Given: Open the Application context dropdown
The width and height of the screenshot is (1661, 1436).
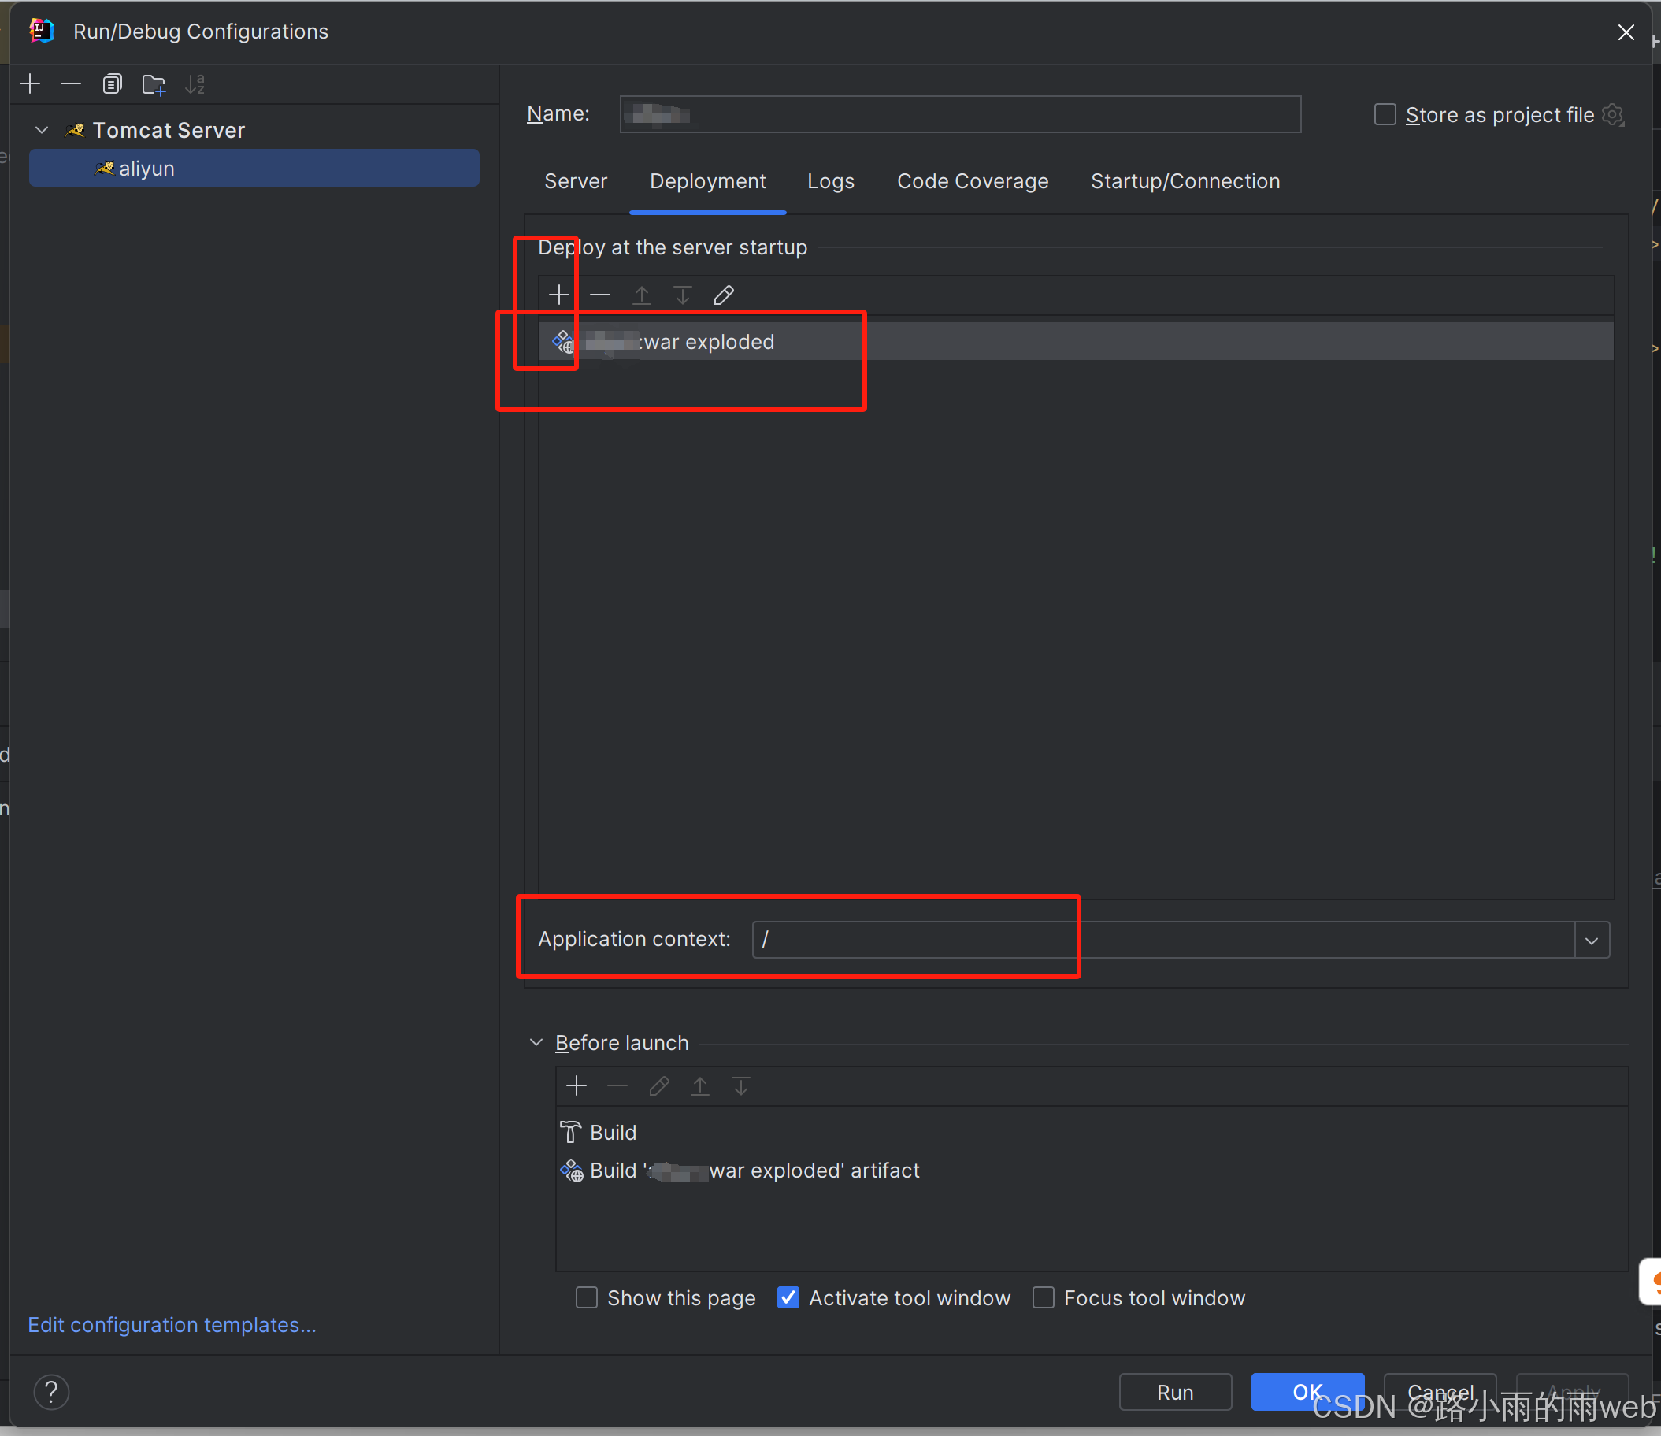Looking at the screenshot, I should click(1591, 941).
